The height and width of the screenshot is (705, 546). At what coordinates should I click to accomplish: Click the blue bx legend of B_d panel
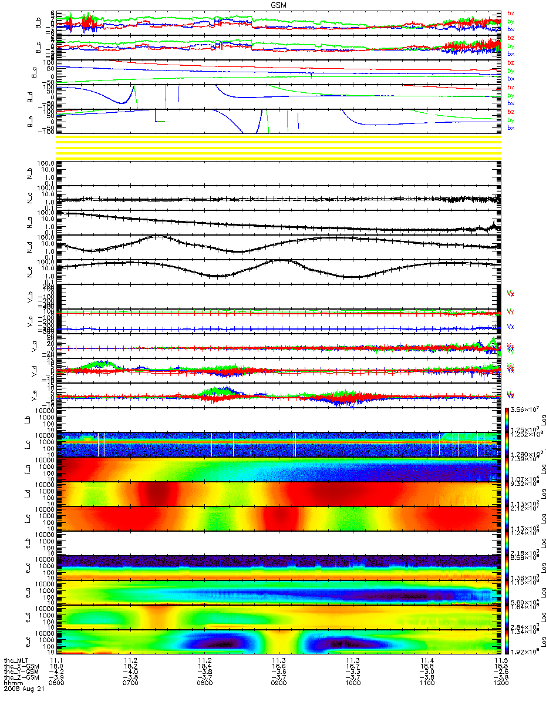tap(511, 103)
